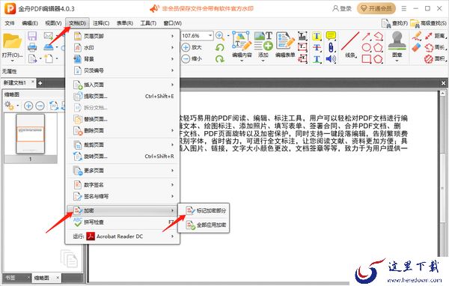Select the yellow sticky note comment tool
Viewport: 449px width, 286px height.
pyautogui.click(x=331, y=36)
